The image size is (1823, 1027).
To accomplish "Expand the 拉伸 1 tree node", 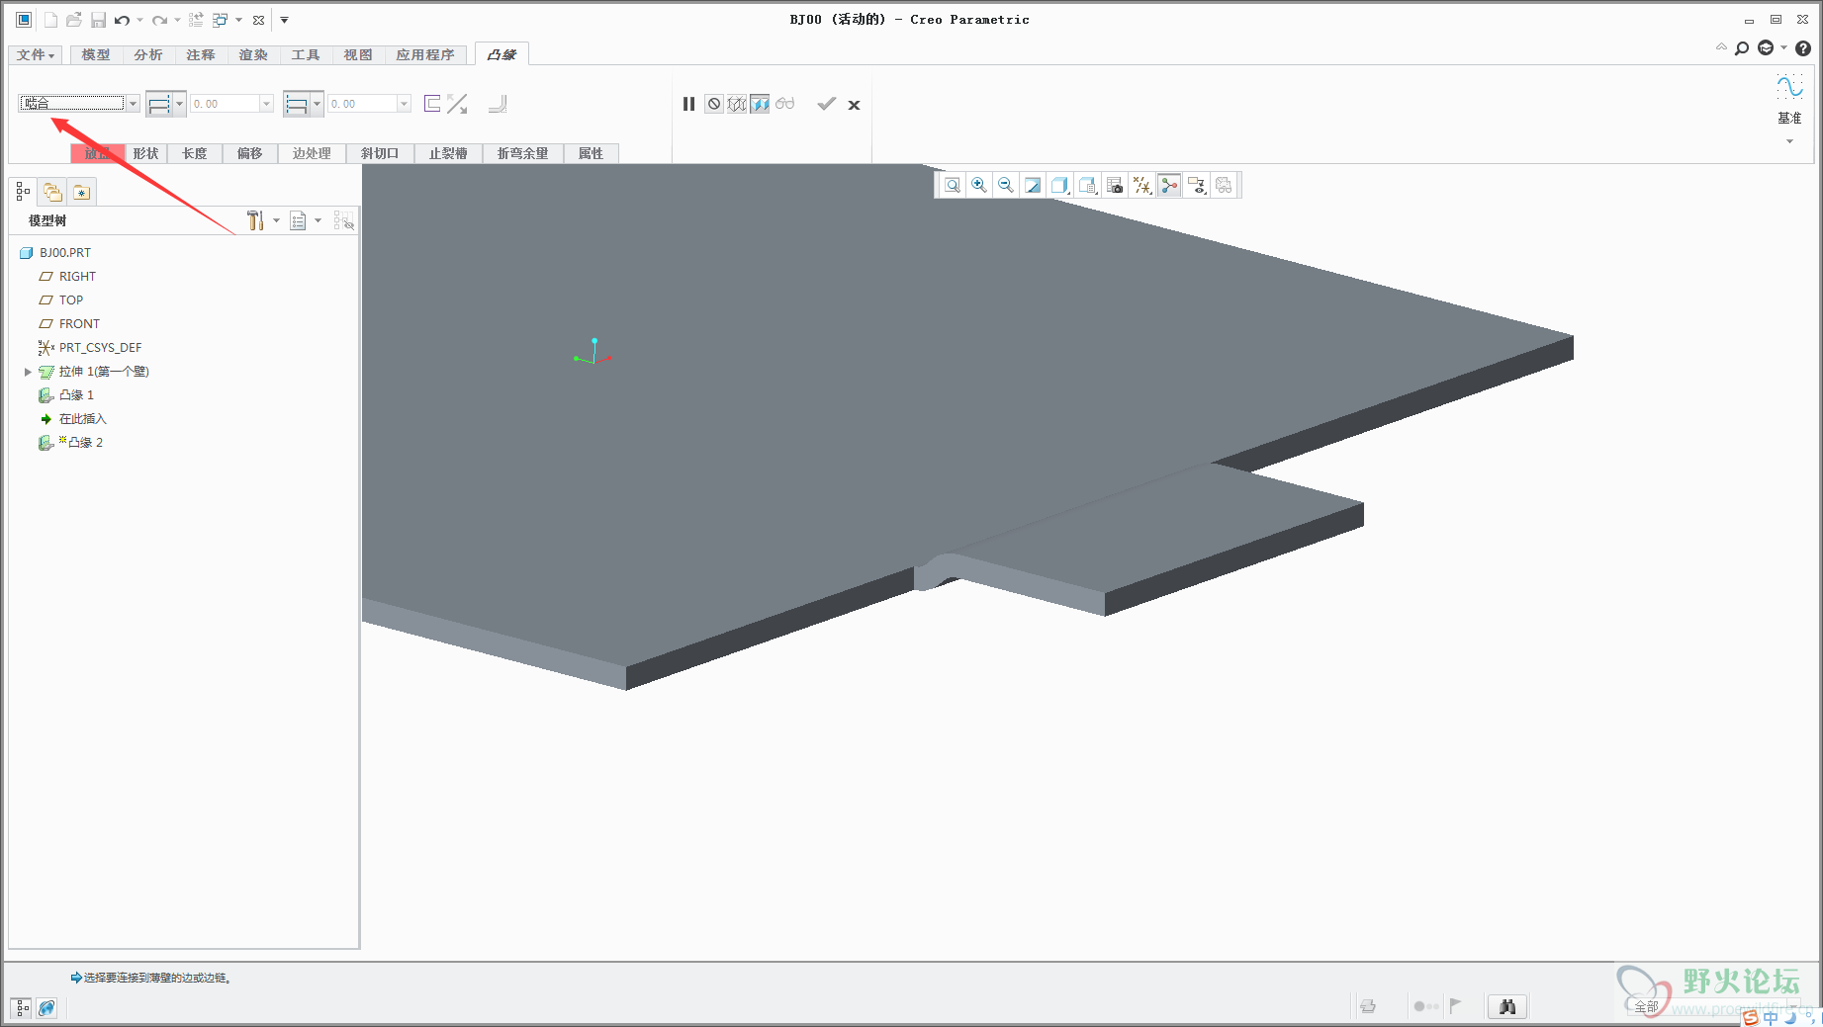I will coord(28,372).
